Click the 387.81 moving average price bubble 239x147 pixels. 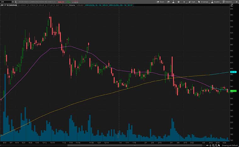click(233, 72)
